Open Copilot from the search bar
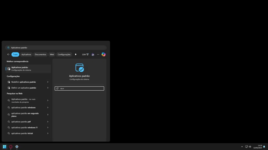The width and height of the screenshot is (268, 150). (104, 54)
